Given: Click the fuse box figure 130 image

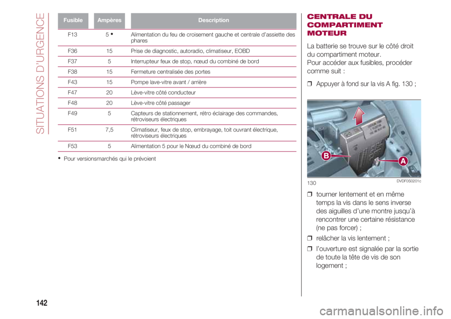Looking at the screenshot, I should pos(364,139).
